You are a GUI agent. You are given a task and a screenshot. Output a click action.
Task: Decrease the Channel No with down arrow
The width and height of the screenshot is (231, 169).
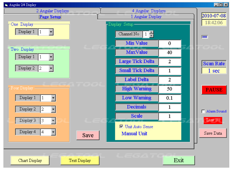tap(151, 36)
